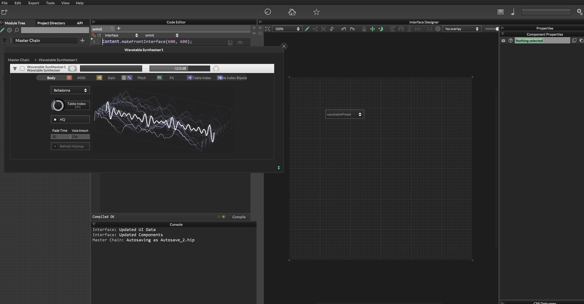The width and height of the screenshot is (584, 304).
Task: Open the settings gear in top right
Action: click(579, 12)
